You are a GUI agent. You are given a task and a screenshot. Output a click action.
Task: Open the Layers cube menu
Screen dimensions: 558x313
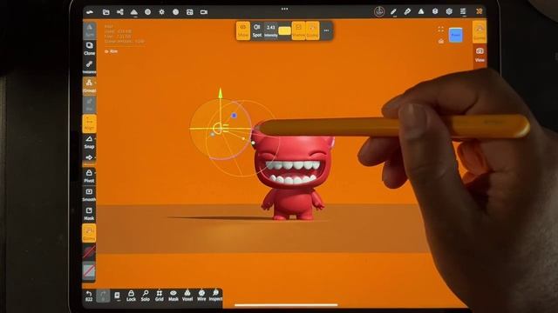pos(435,11)
